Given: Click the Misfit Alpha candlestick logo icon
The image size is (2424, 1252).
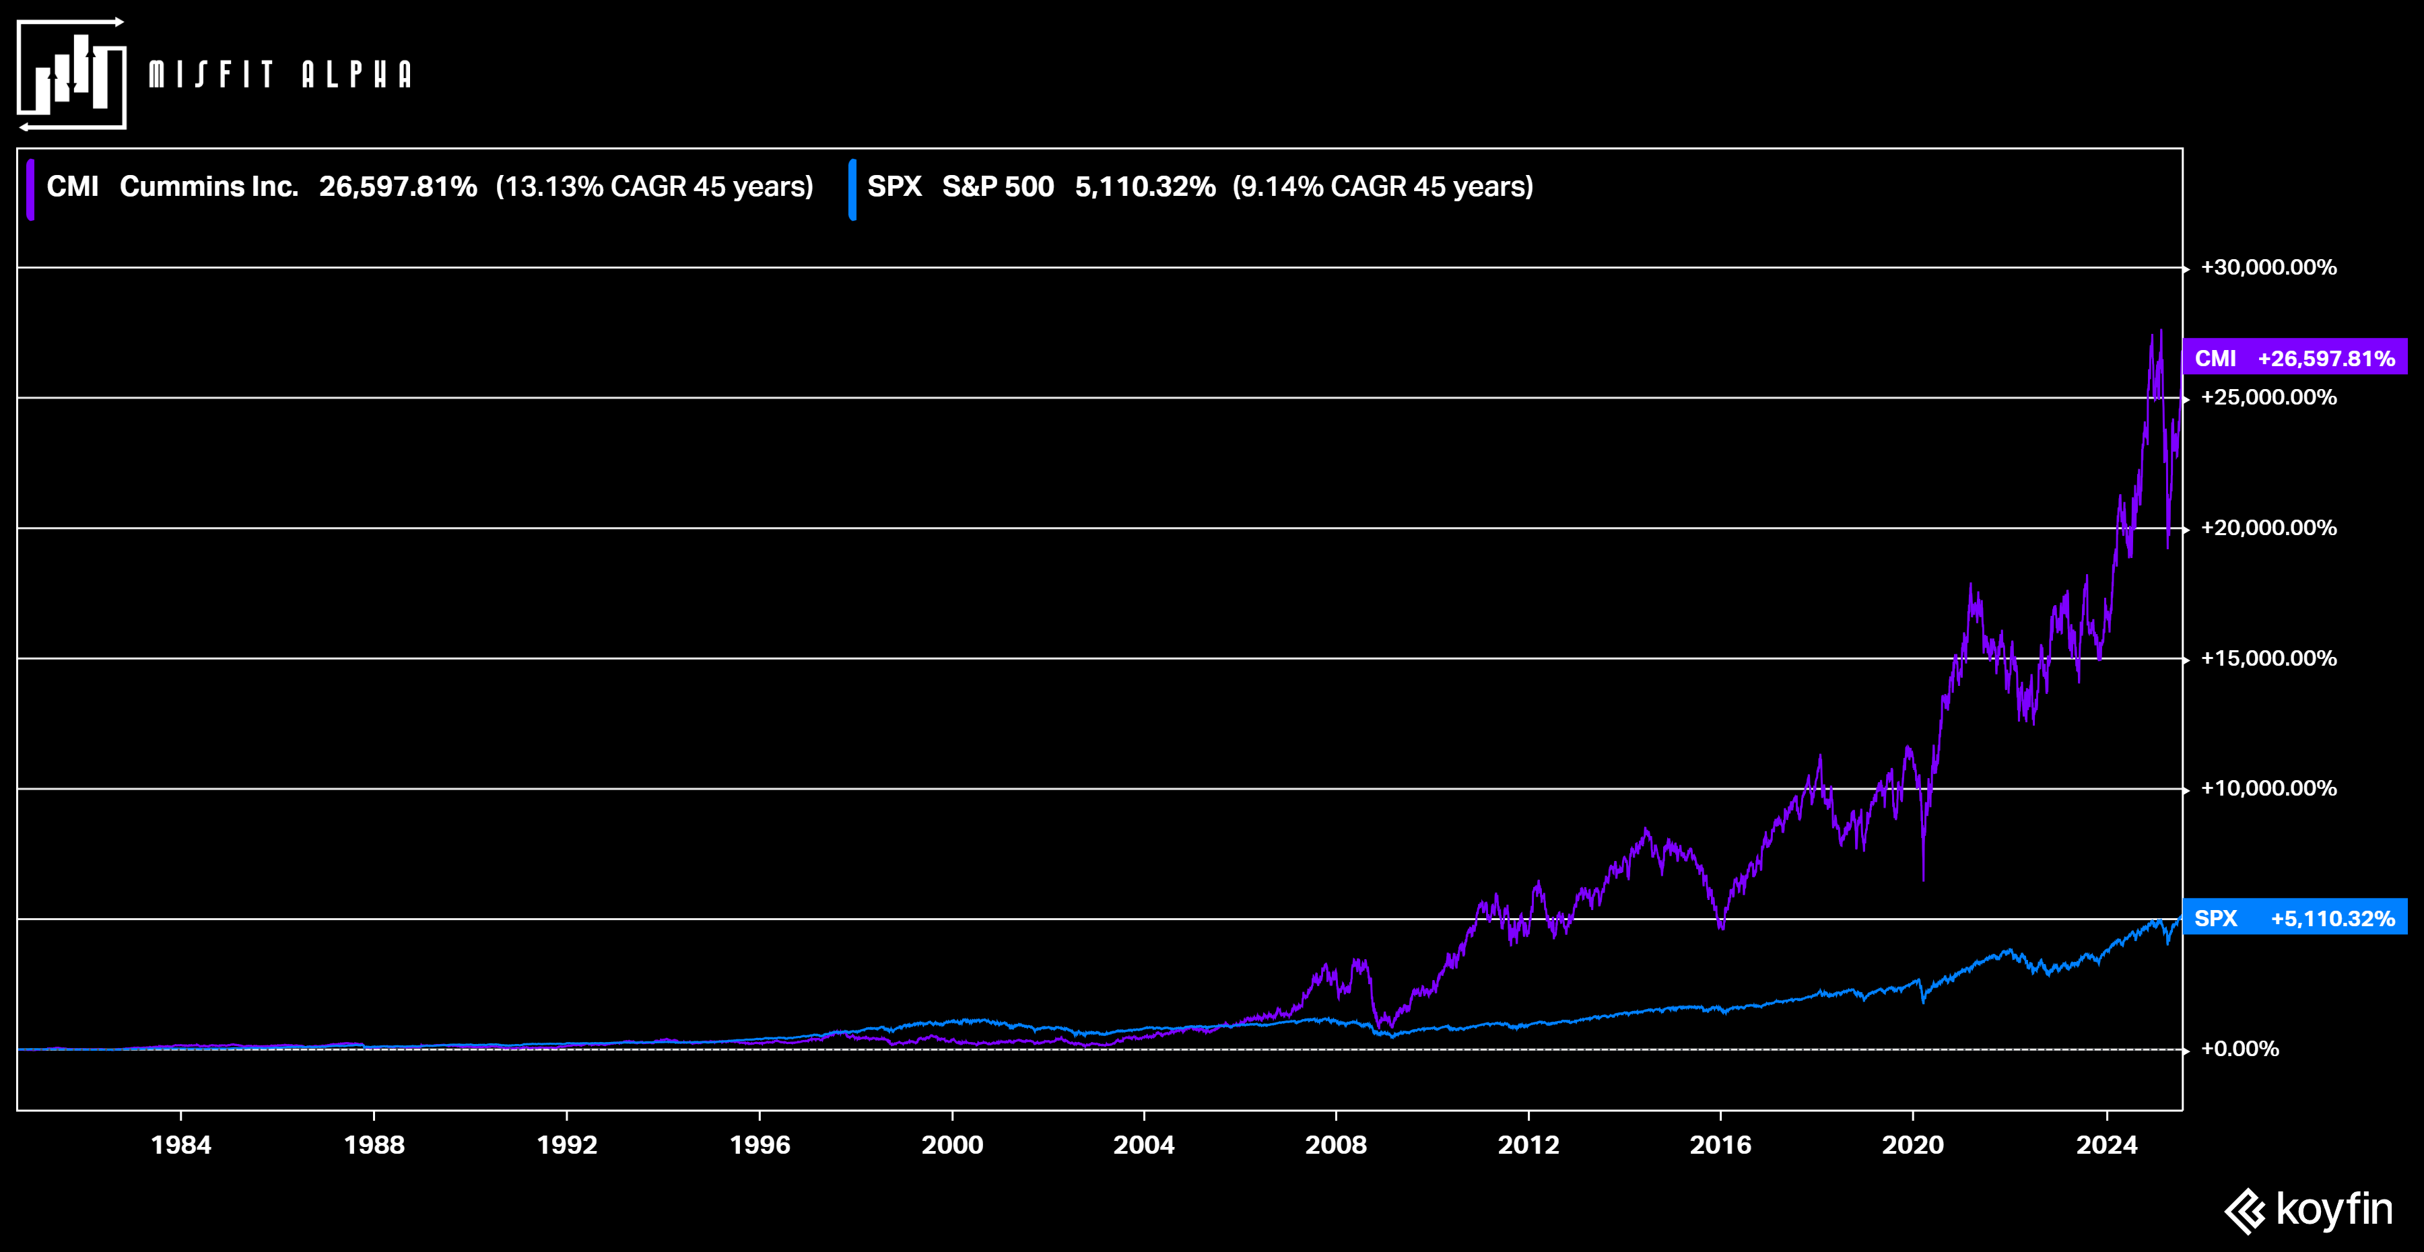Looking at the screenshot, I should click(71, 74).
